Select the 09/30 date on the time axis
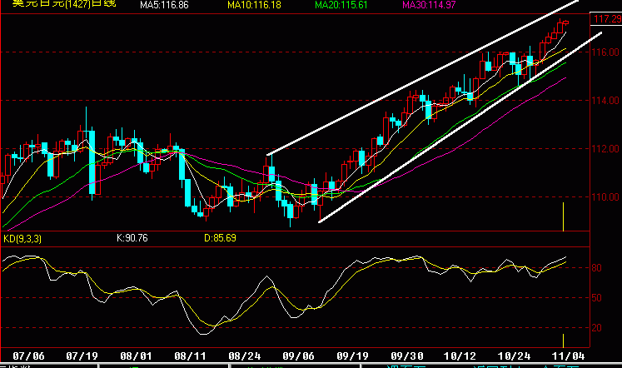The image size is (622, 368). (x=406, y=356)
